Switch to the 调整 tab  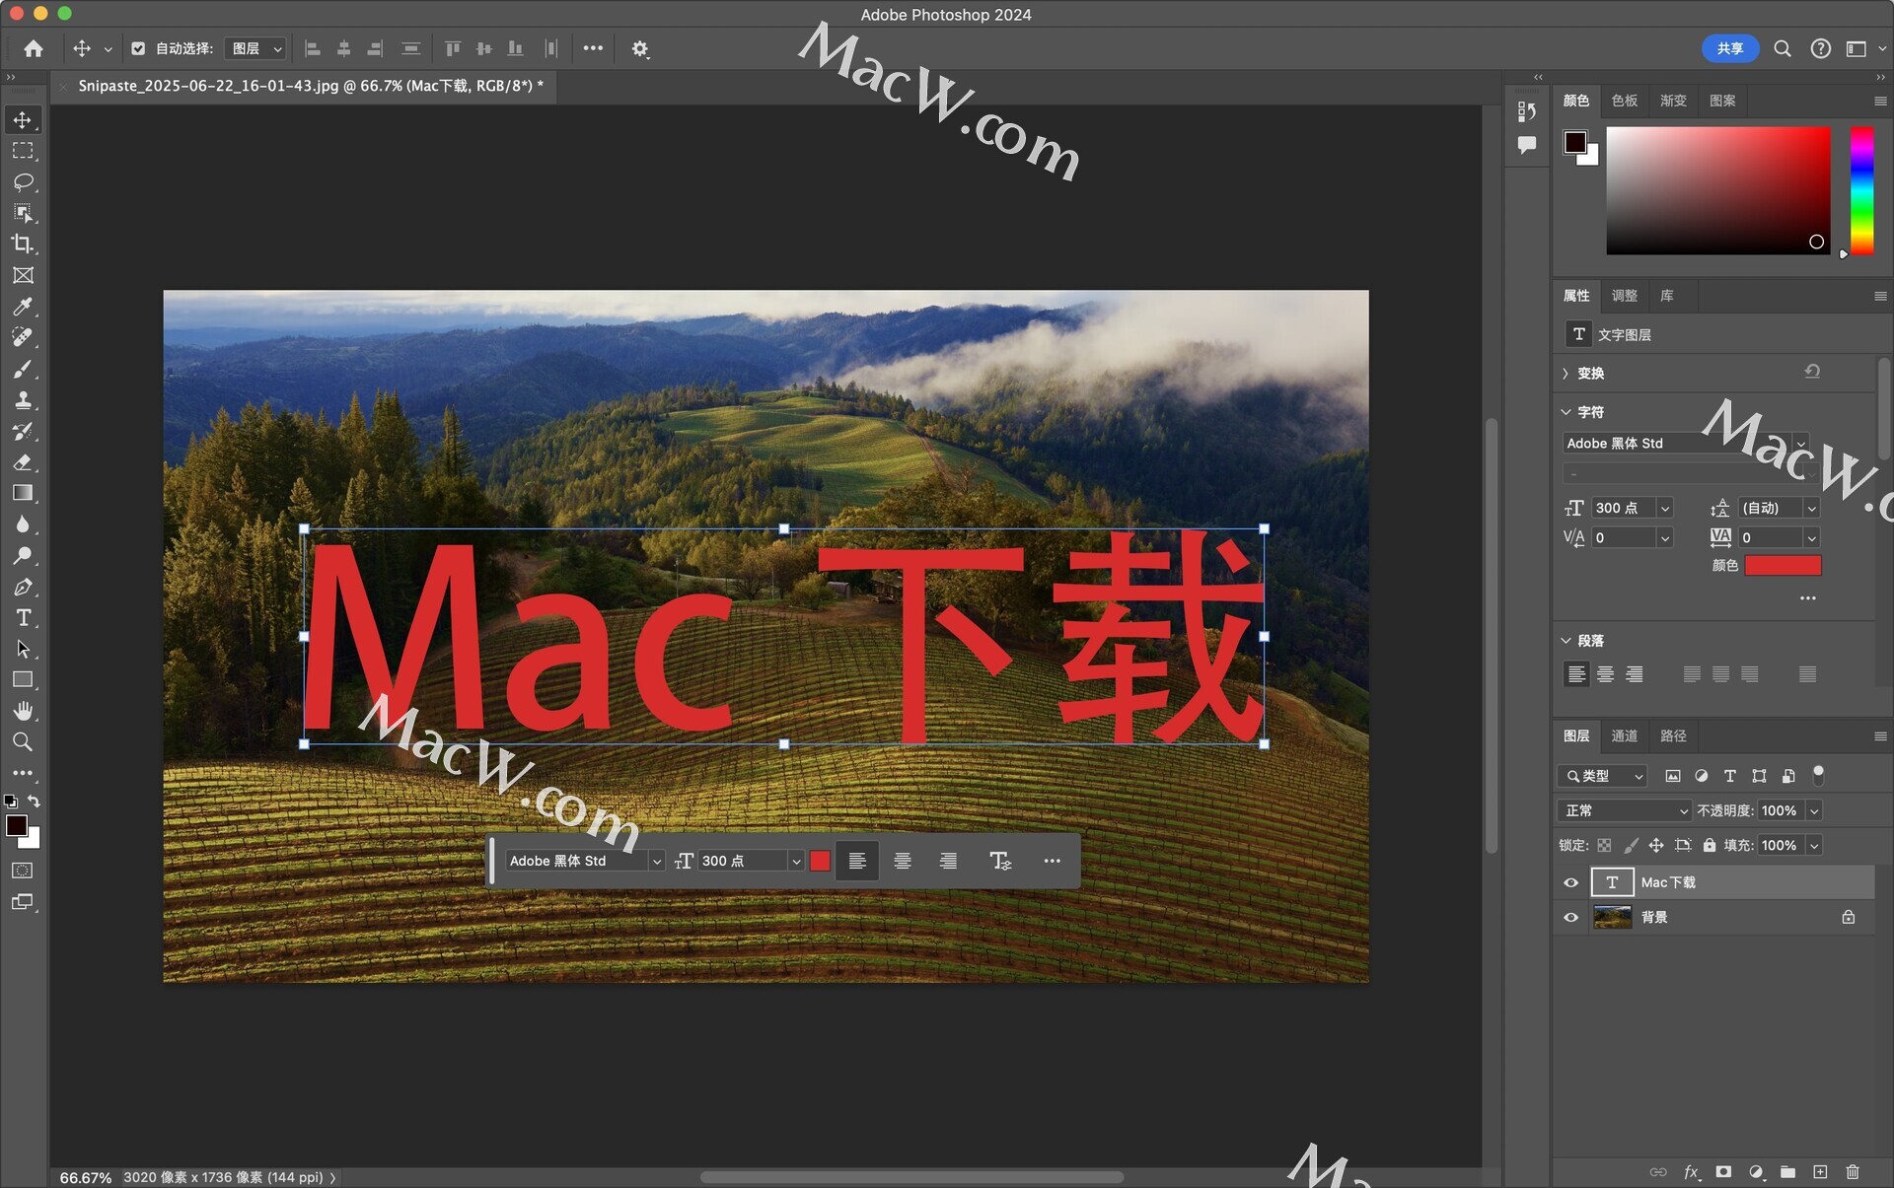(x=1625, y=296)
